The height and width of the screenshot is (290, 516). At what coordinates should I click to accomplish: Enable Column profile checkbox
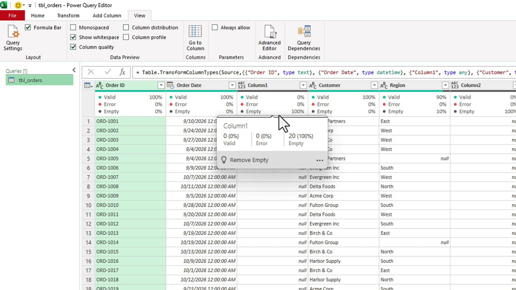126,37
